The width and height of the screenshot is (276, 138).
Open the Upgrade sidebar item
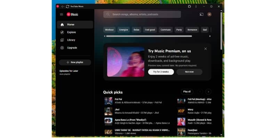pyautogui.click(x=75, y=48)
